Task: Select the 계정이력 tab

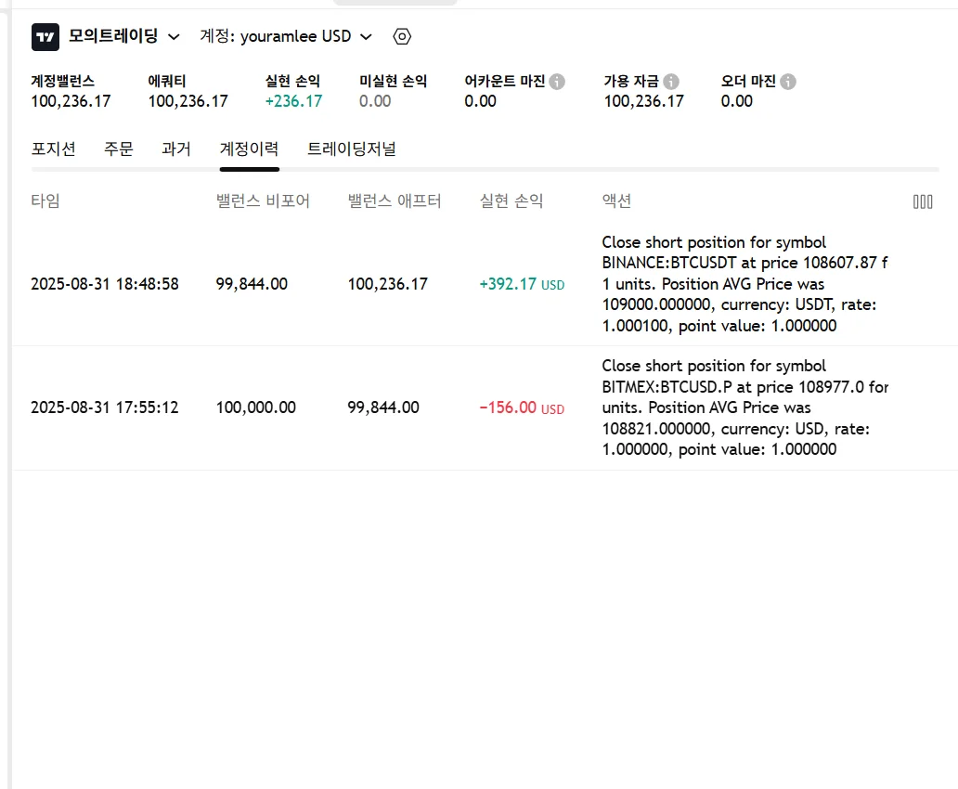Action: click(x=249, y=149)
